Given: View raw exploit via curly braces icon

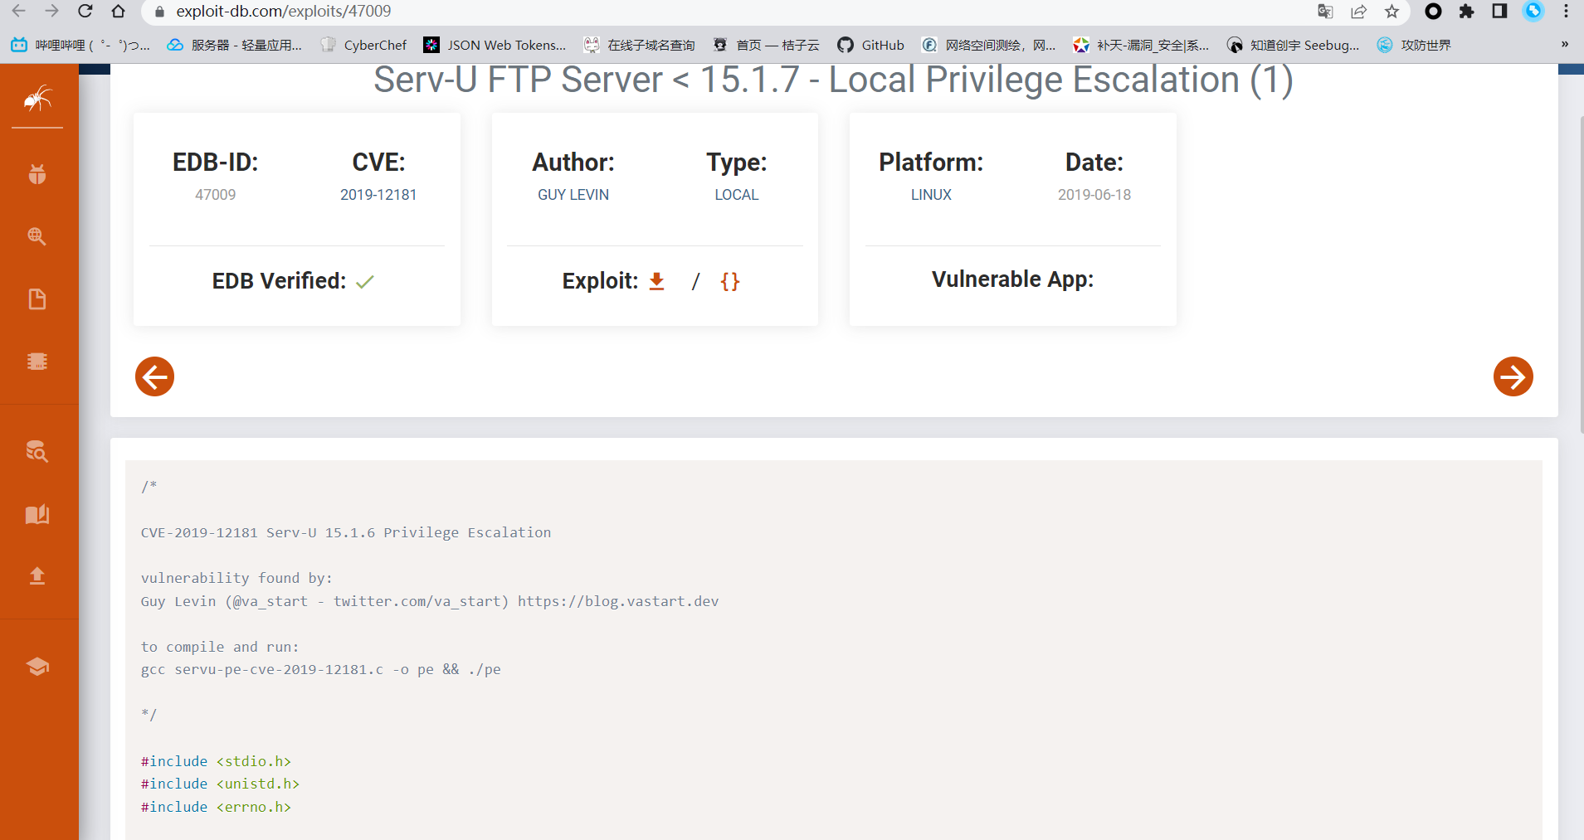Looking at the screenshot, I should click(730, 281).
